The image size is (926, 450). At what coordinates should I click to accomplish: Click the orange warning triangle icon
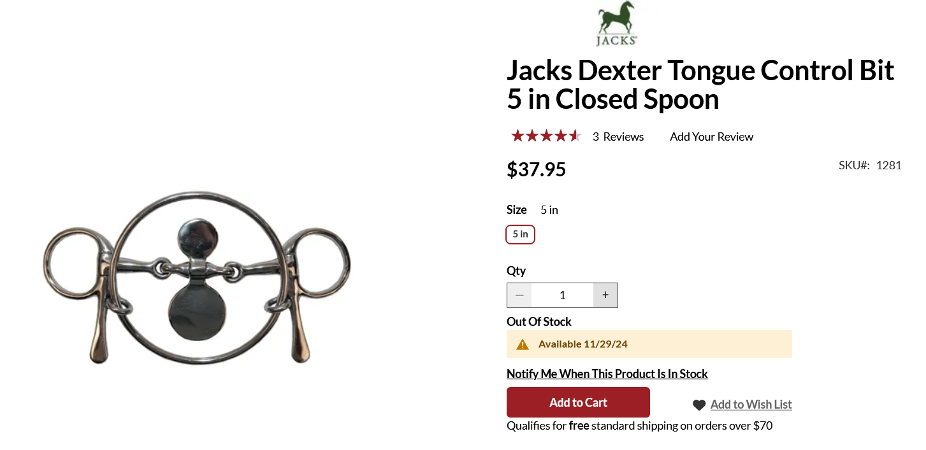[523, 344]
